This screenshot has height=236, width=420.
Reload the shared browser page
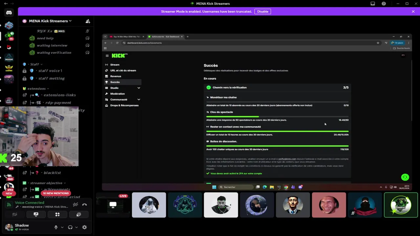point(117,43)
